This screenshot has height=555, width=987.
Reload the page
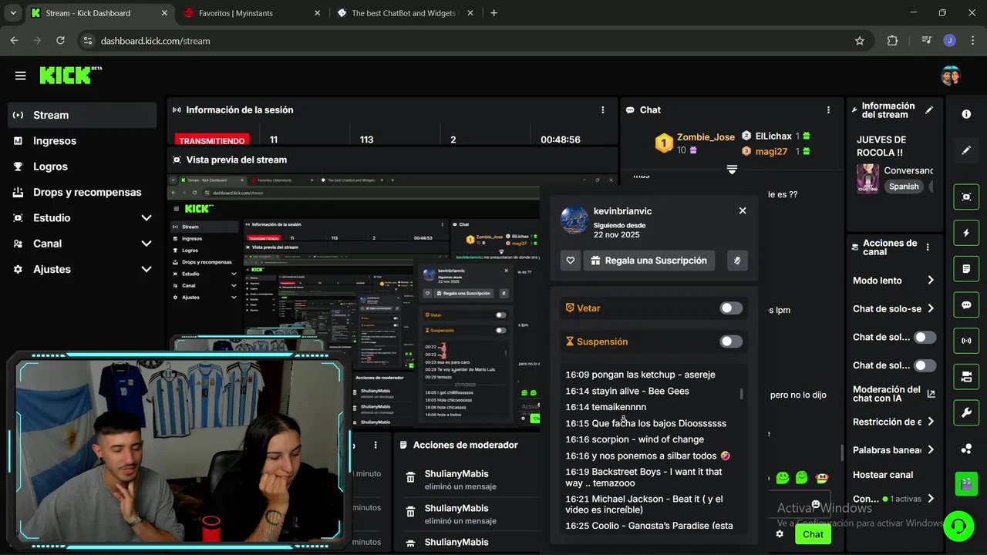coord(60,41)
